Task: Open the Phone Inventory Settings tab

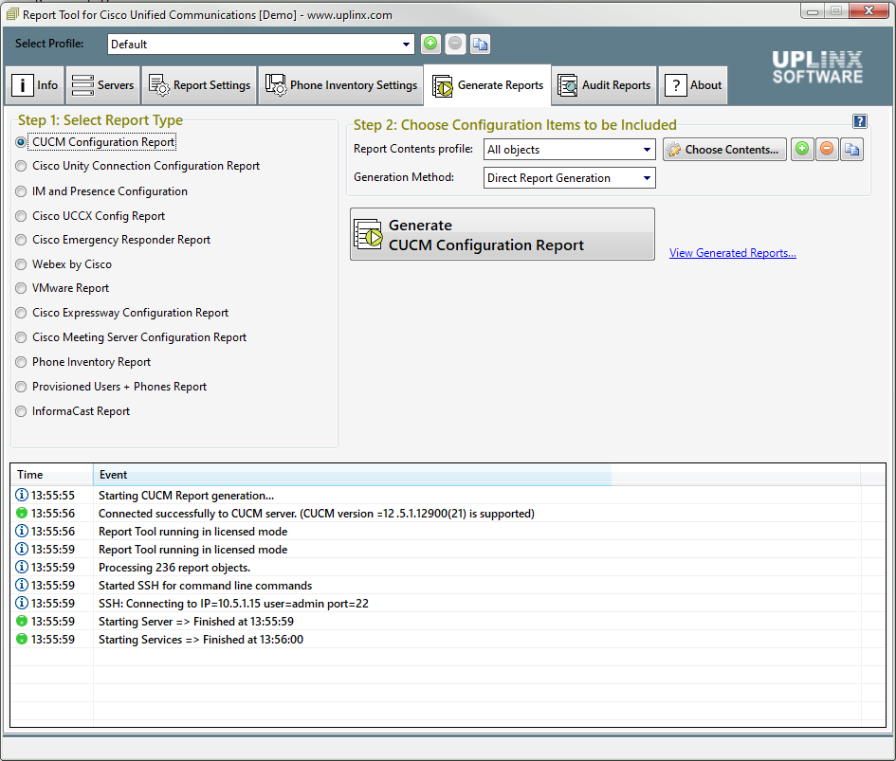Action: pos(341,85)
